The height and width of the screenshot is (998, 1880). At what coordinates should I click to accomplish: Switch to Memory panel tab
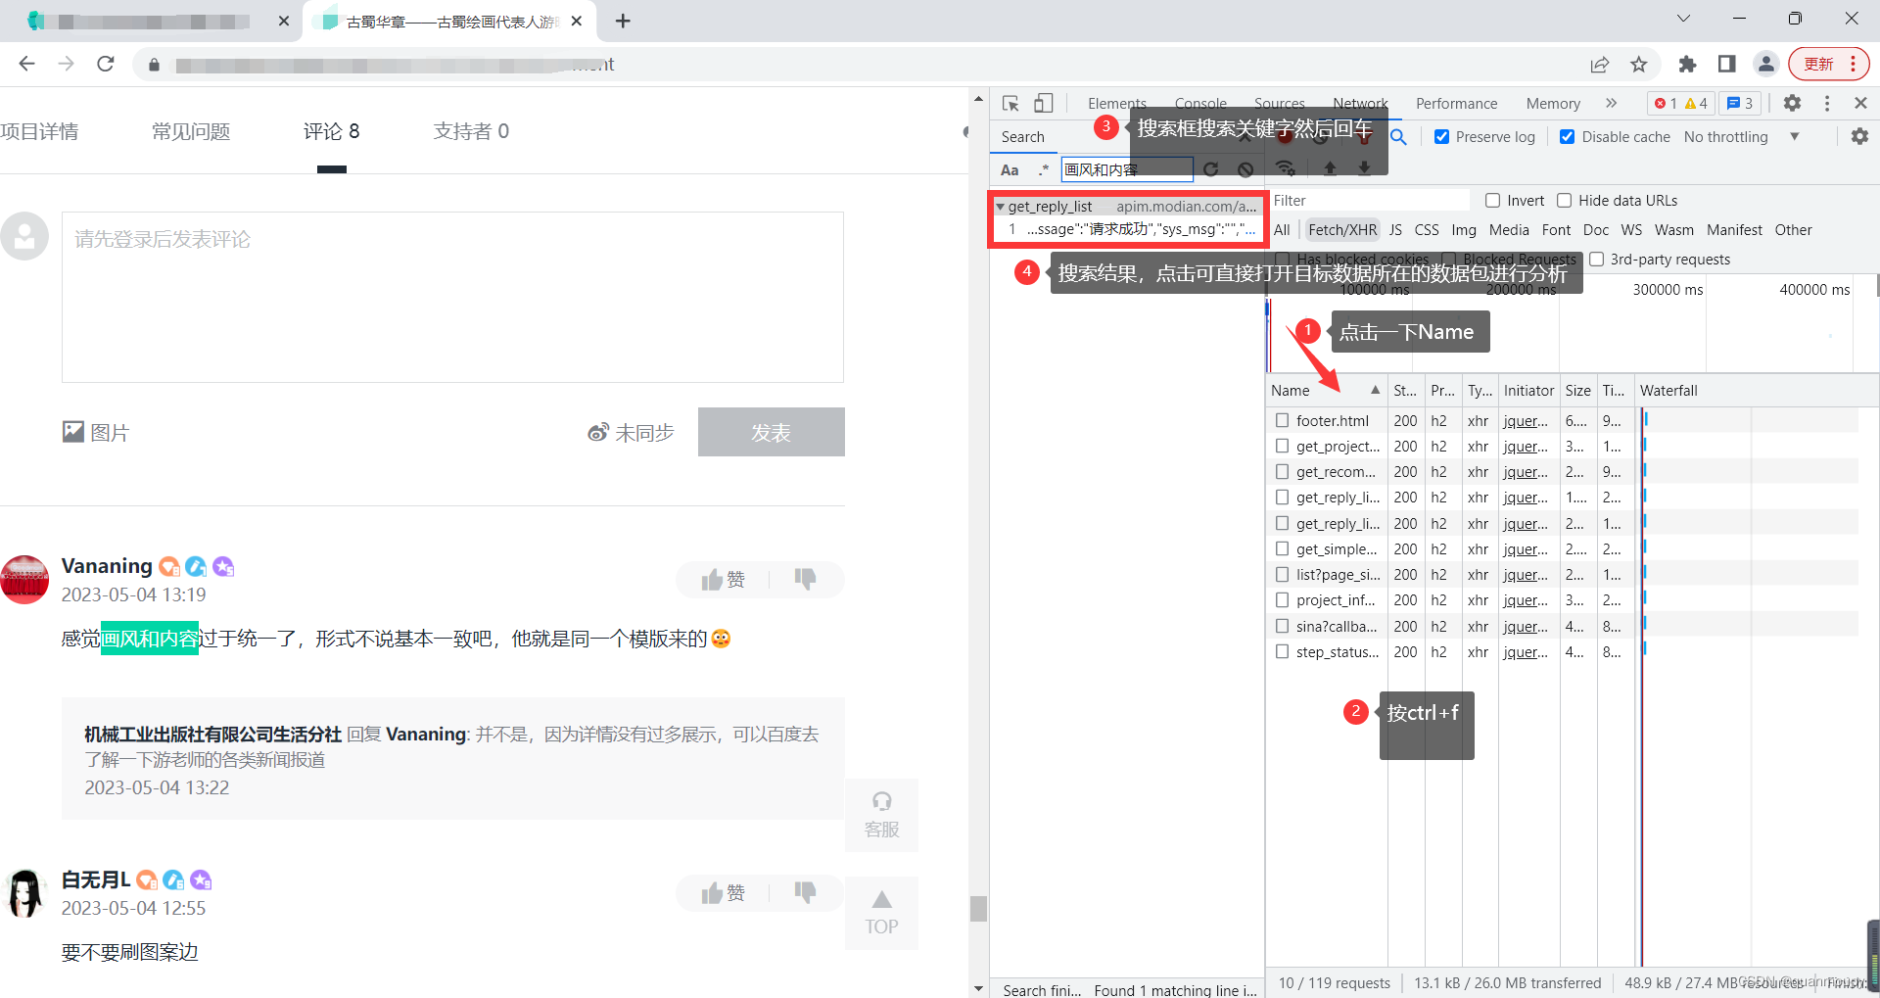pyautogui.click(x=1553, y=103)
